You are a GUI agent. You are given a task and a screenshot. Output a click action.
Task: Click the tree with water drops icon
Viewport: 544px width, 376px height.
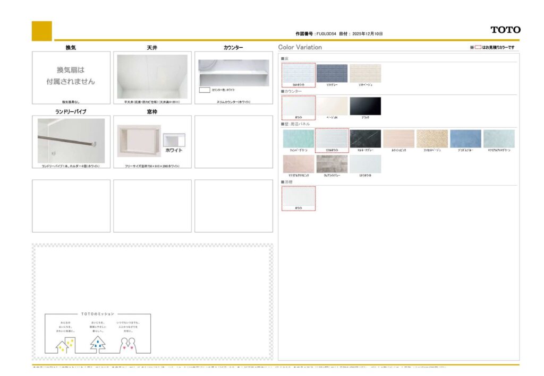[97, 345]
